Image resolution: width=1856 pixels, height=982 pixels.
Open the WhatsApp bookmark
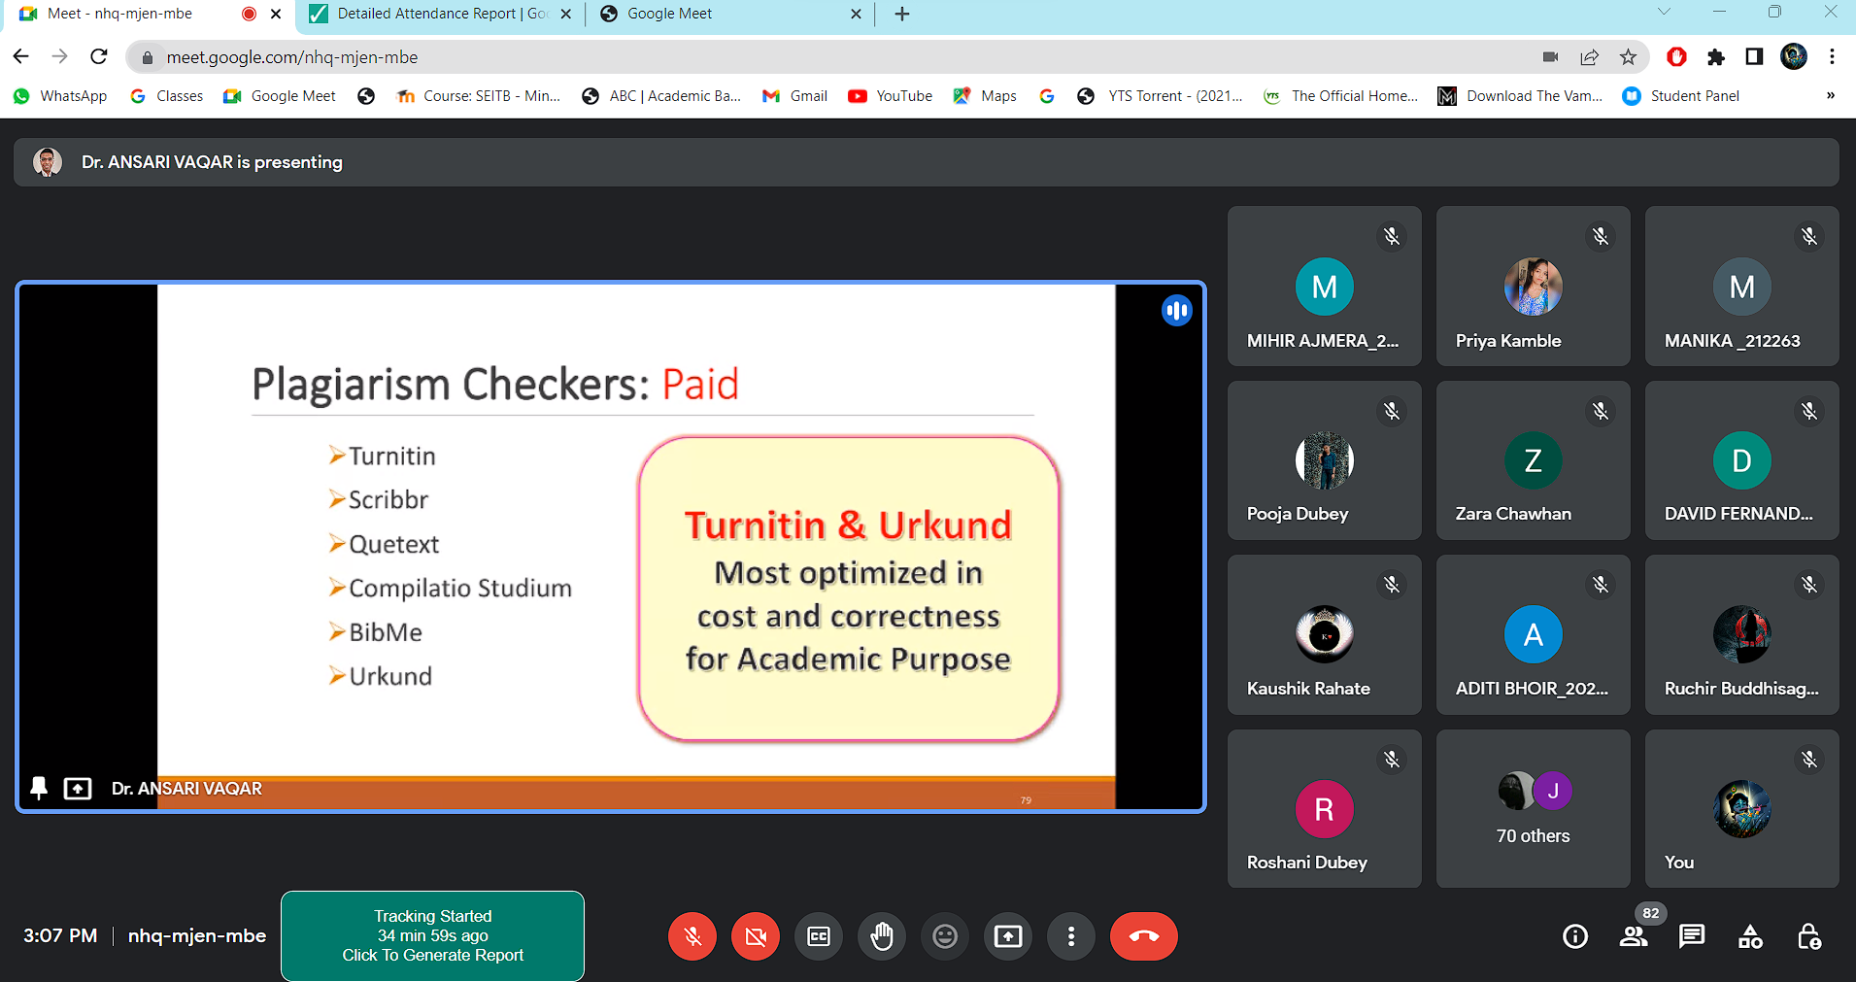coord(60,96)
